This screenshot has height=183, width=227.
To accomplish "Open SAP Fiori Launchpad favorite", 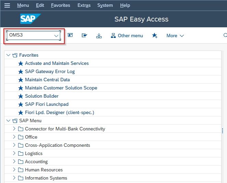I will [x=47, y=104].
